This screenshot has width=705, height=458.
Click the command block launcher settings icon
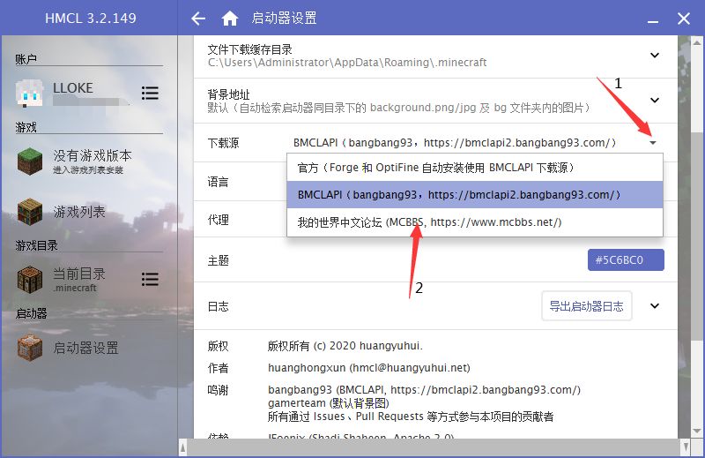(30, 348)
